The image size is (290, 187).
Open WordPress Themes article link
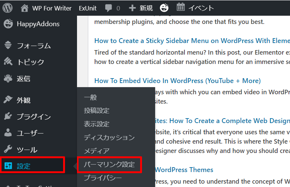coord(184,170)
